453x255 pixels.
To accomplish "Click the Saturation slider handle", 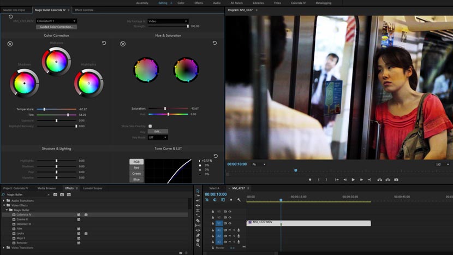I will point(165,109).
